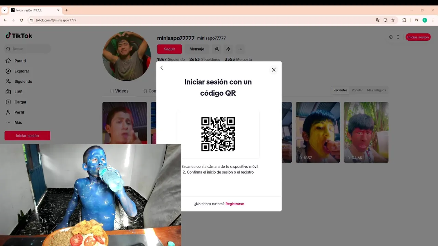This screenshot has height=246, width=438.
Task: Open a new browser tab
Action: coord(66,10)
